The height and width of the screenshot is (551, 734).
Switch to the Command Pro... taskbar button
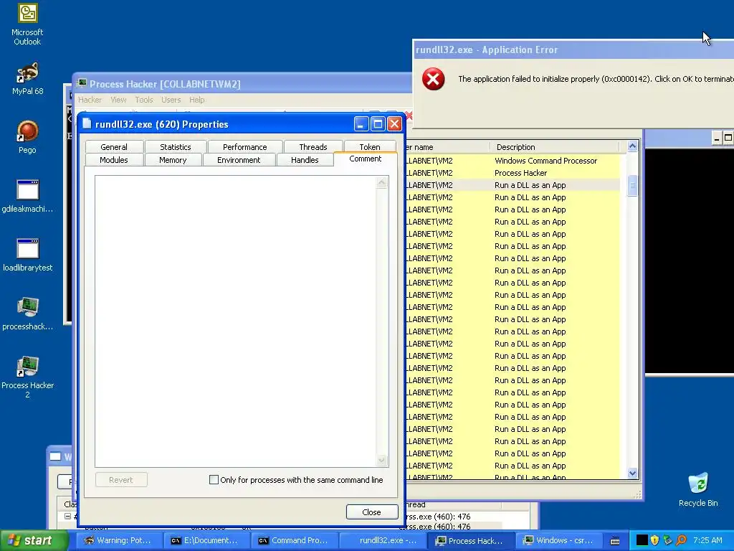click(x=293, y=541)
